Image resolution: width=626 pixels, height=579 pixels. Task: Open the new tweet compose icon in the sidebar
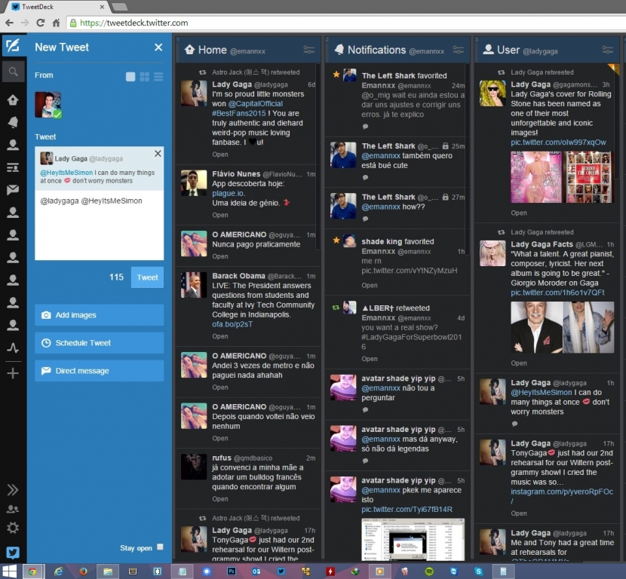(x=13, y=46)
